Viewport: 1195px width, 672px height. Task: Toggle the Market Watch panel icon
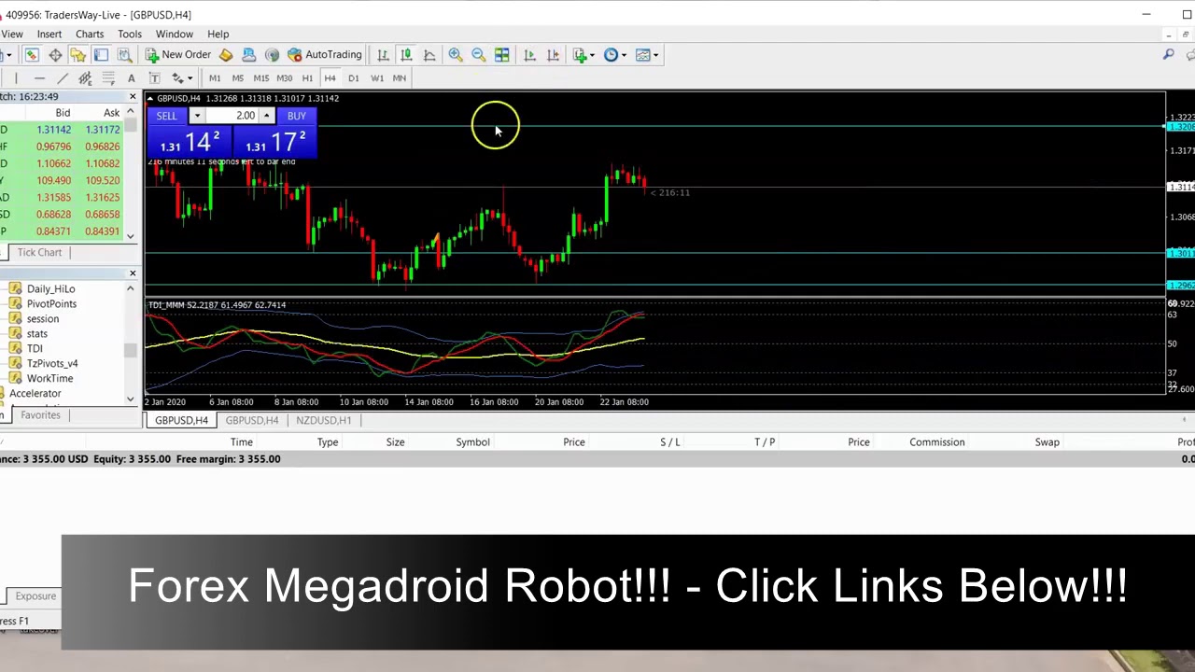click(x=32, y=55)
